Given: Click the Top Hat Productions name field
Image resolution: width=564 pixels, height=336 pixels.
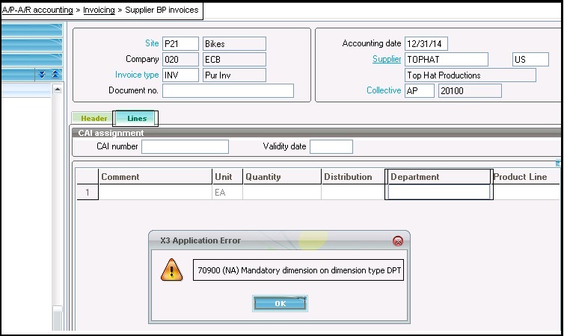Looking at the screenshot, I should 470,75.
